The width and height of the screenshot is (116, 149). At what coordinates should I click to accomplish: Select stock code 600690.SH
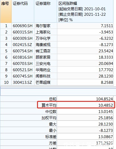tap(23, 26)
